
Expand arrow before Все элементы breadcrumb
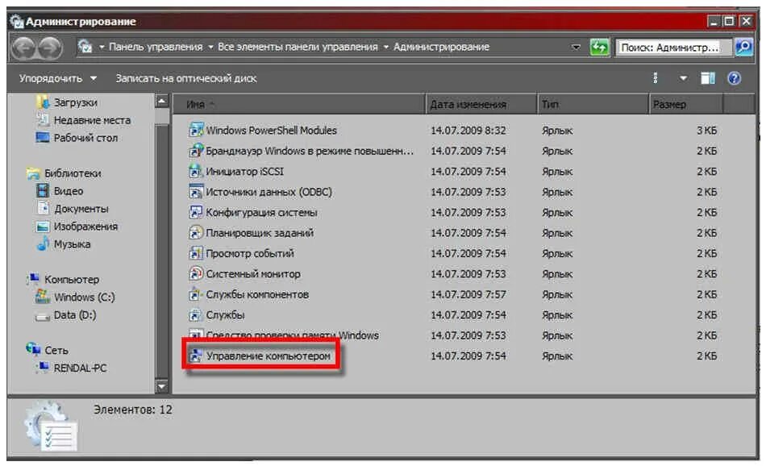(210, 48)
